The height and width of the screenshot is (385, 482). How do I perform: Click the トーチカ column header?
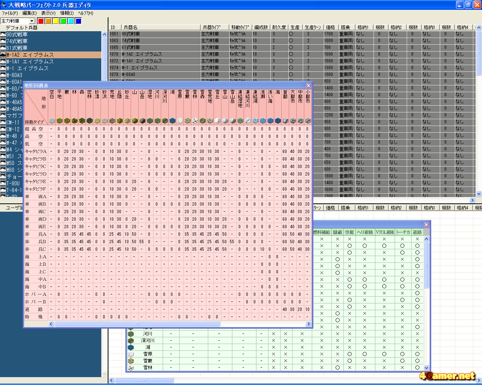pyautogui.click(x=403, y=232)
